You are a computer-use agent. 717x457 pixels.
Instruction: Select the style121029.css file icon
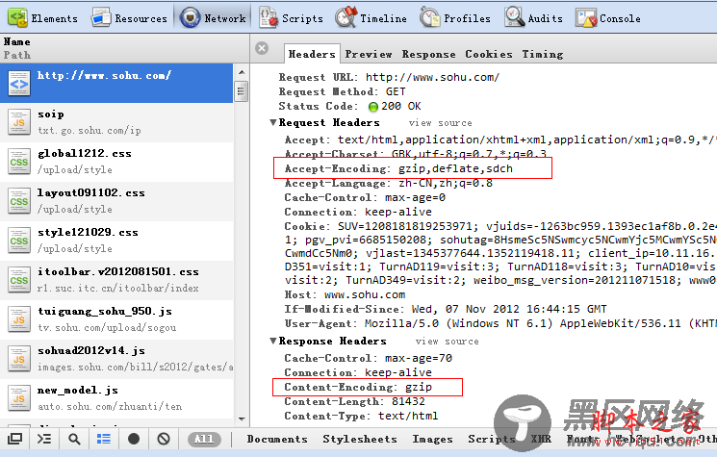click(19, 241)
